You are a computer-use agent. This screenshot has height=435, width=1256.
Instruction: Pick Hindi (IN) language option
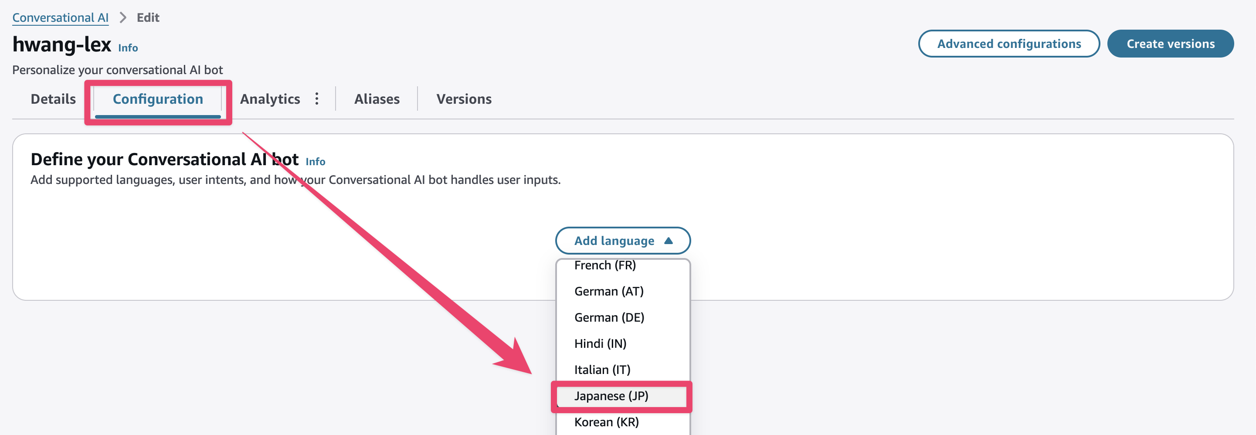600,344
